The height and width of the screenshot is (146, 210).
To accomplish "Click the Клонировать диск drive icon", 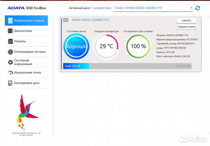I will [10, 83].
